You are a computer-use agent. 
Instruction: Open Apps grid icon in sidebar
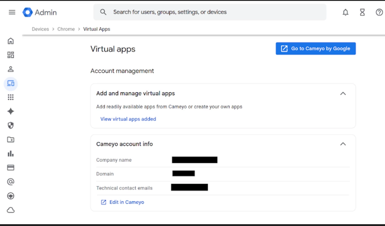click(x=11, y=97)
